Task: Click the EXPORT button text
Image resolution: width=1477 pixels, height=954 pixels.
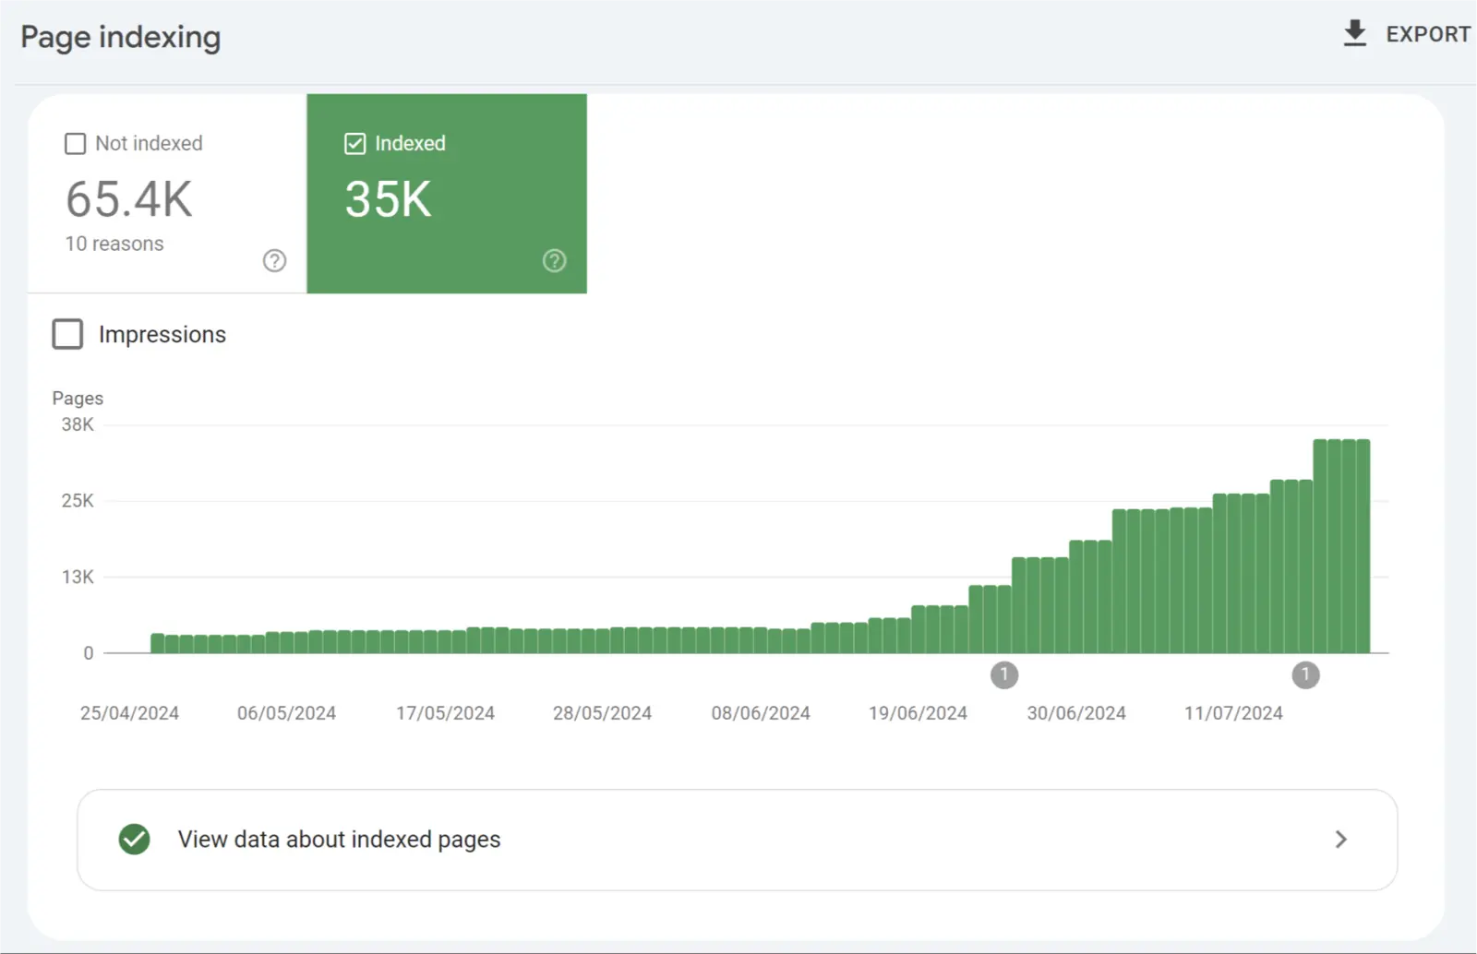Action: point(1428,34)
